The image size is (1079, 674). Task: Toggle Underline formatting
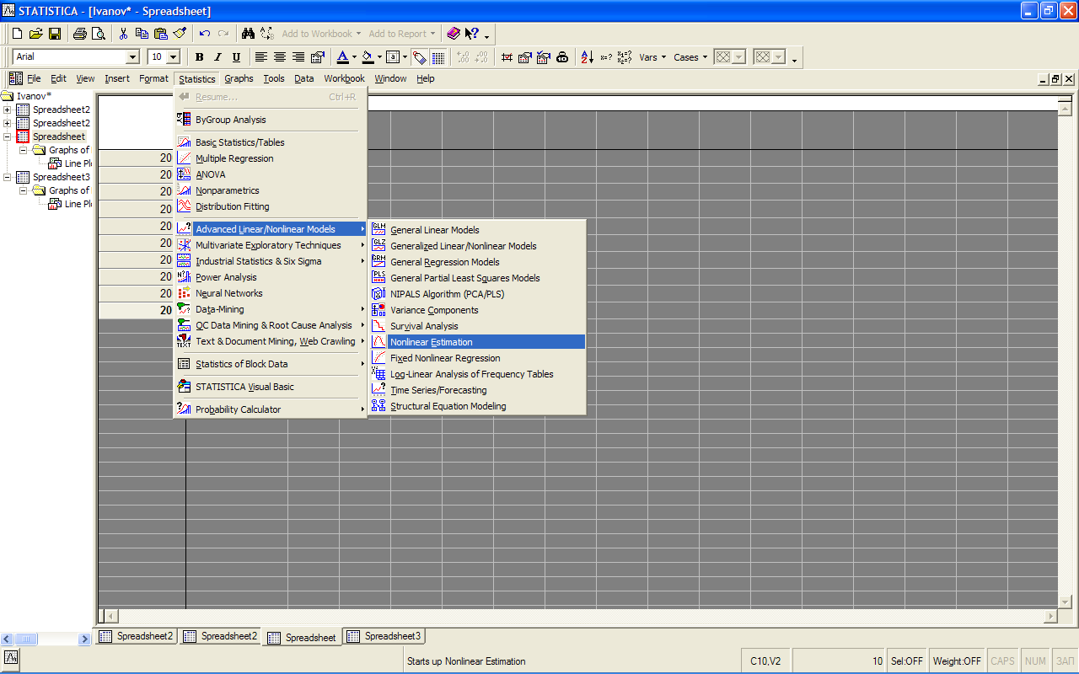236,57
